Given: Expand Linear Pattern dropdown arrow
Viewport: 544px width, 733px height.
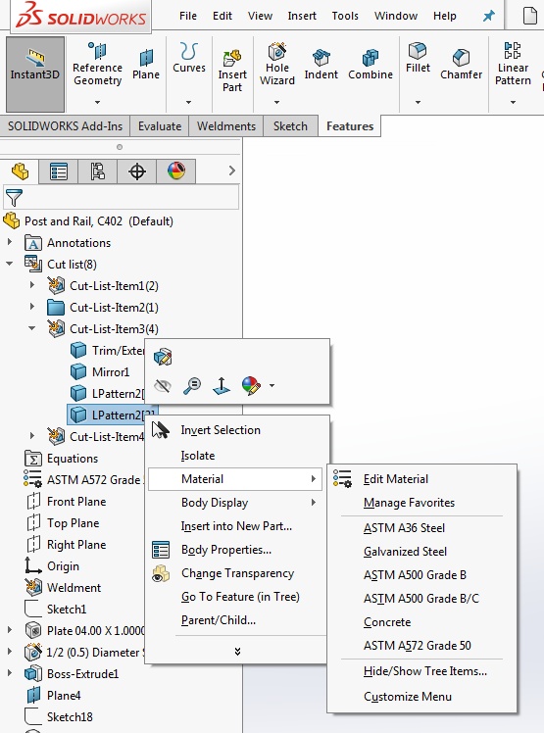Looking at the screenshot, I should click(x=513, y=102).
